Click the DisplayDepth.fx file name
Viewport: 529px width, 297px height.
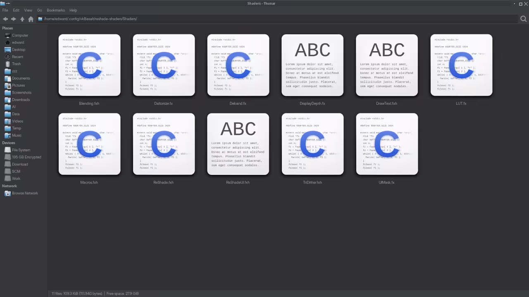click(312, 104)
